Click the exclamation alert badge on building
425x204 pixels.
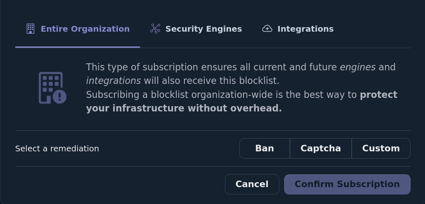pyautogui.click(x=60, y=97)
